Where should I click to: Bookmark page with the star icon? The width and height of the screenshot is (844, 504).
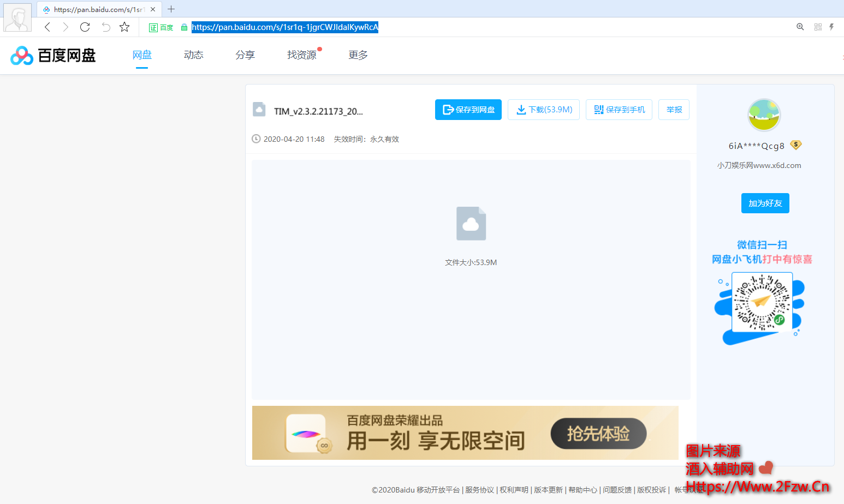pyautogui.click(x=124, y=27)
